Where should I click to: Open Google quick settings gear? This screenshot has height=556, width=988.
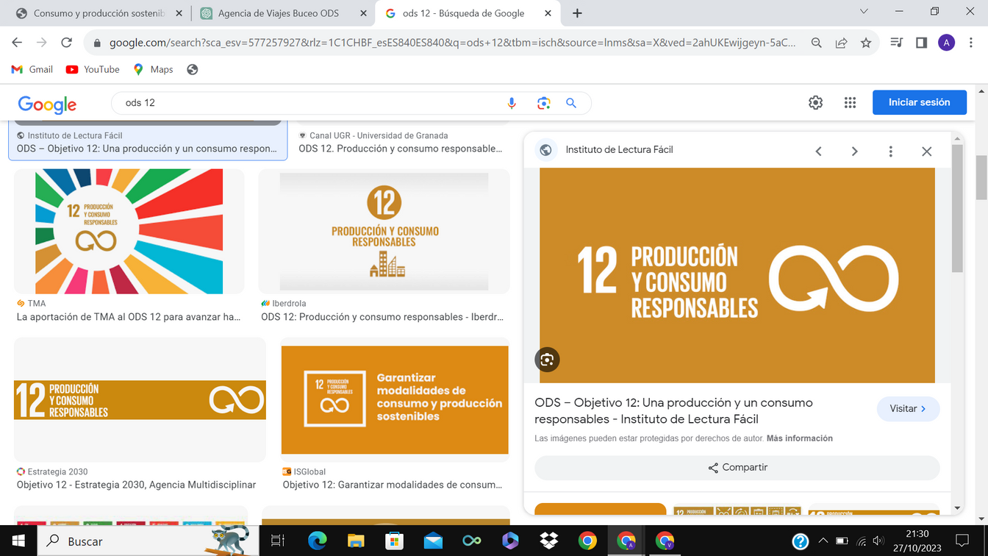tap(815, 103)
